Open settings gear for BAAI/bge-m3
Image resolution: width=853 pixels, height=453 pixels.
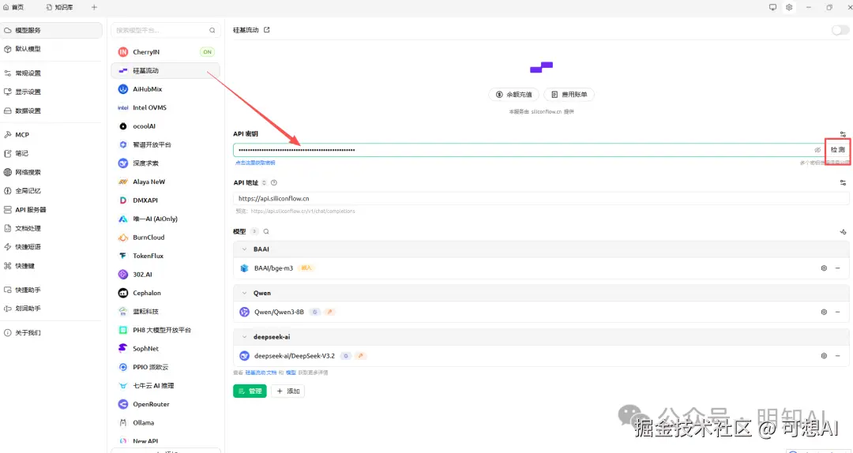pyautogui.click(x=824, y=268)
